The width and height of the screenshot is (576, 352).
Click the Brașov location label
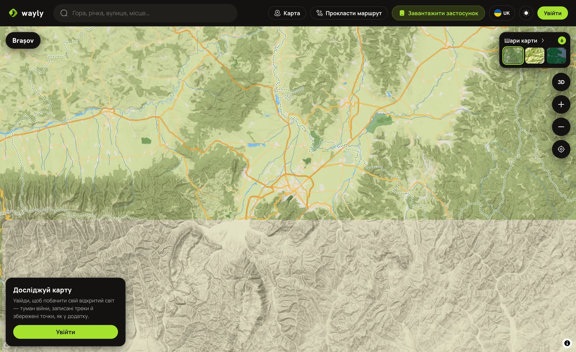point(23,41)
